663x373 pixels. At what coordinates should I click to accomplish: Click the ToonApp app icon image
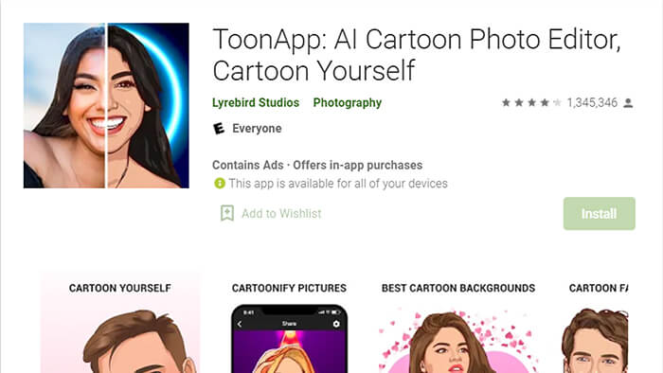106,105
